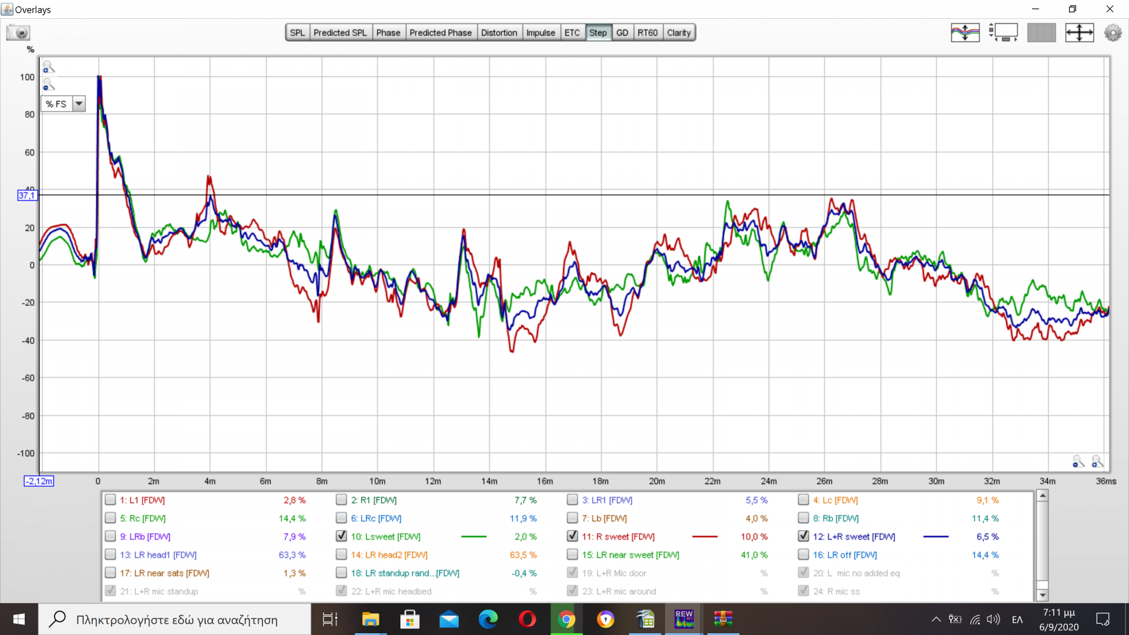Select the Clarity graph button
Screen dimensions: 1129x635
pos(679,32)
